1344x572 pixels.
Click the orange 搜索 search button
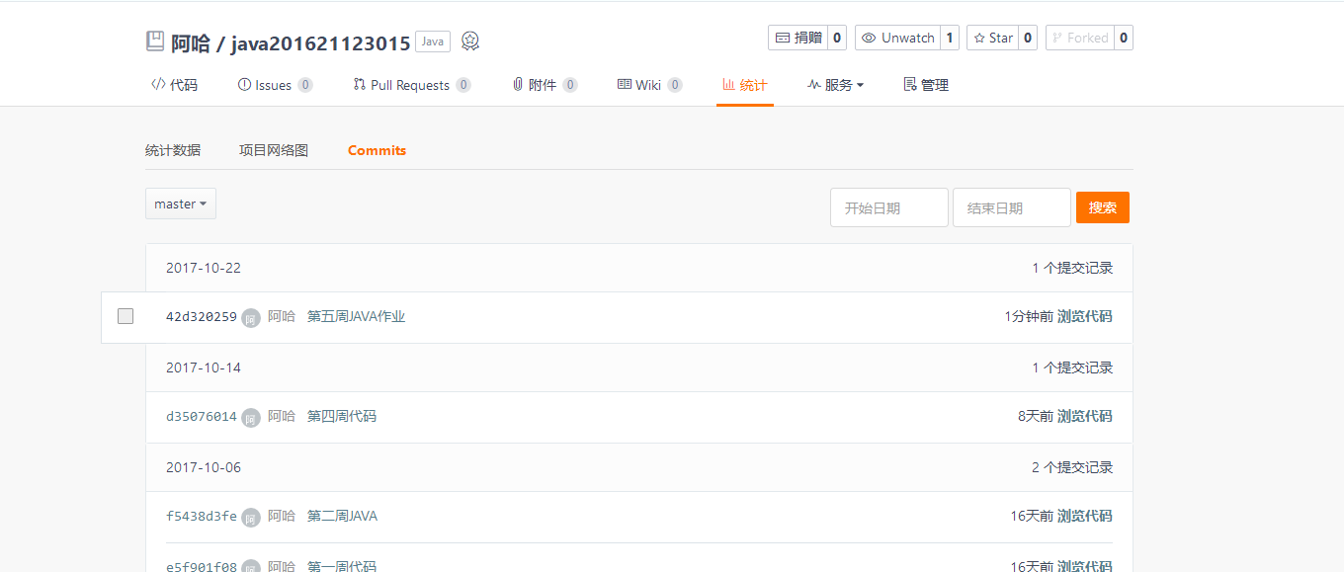coord(1103,207)
